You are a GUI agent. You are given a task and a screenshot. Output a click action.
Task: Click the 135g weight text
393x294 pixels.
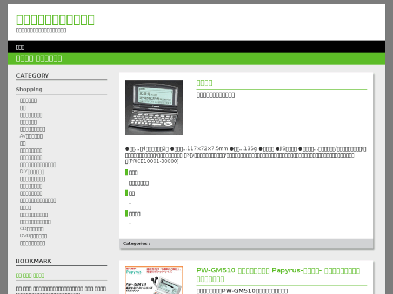click(250, 149)
